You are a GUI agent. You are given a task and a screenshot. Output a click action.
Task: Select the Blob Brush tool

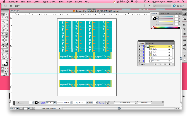(3, 31)
